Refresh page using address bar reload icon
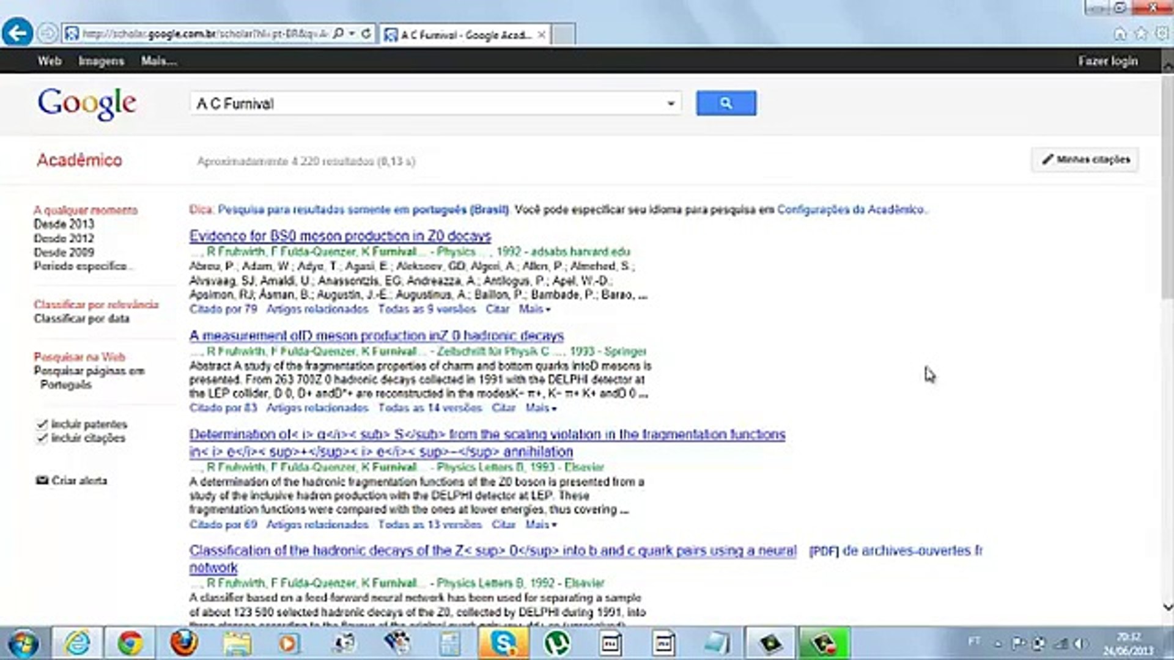 (x=366, y=34)
